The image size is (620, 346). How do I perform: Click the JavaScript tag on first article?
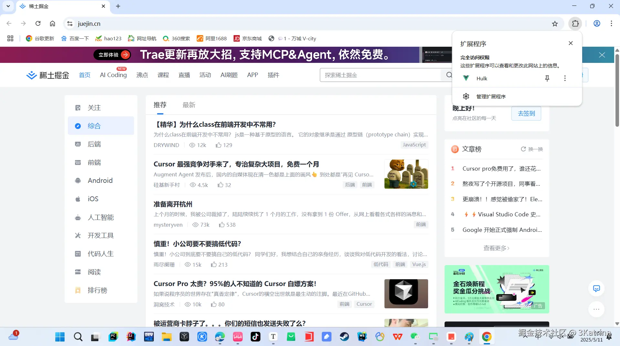414,145
